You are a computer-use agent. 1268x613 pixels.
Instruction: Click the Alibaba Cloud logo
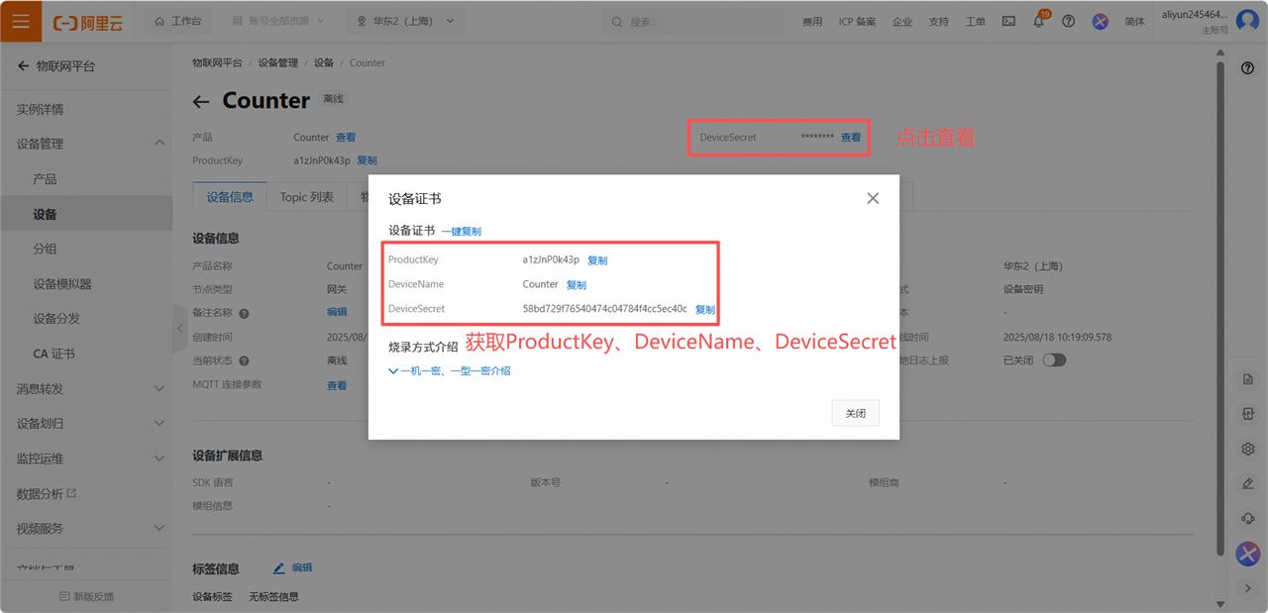coord(90,21)
